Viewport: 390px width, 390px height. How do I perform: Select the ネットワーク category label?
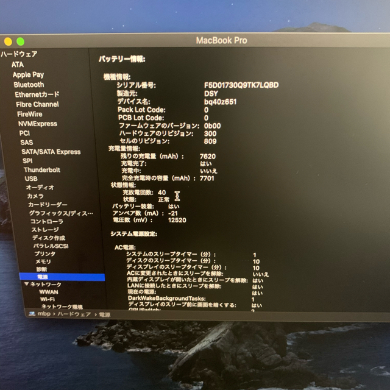click(46, 285)
